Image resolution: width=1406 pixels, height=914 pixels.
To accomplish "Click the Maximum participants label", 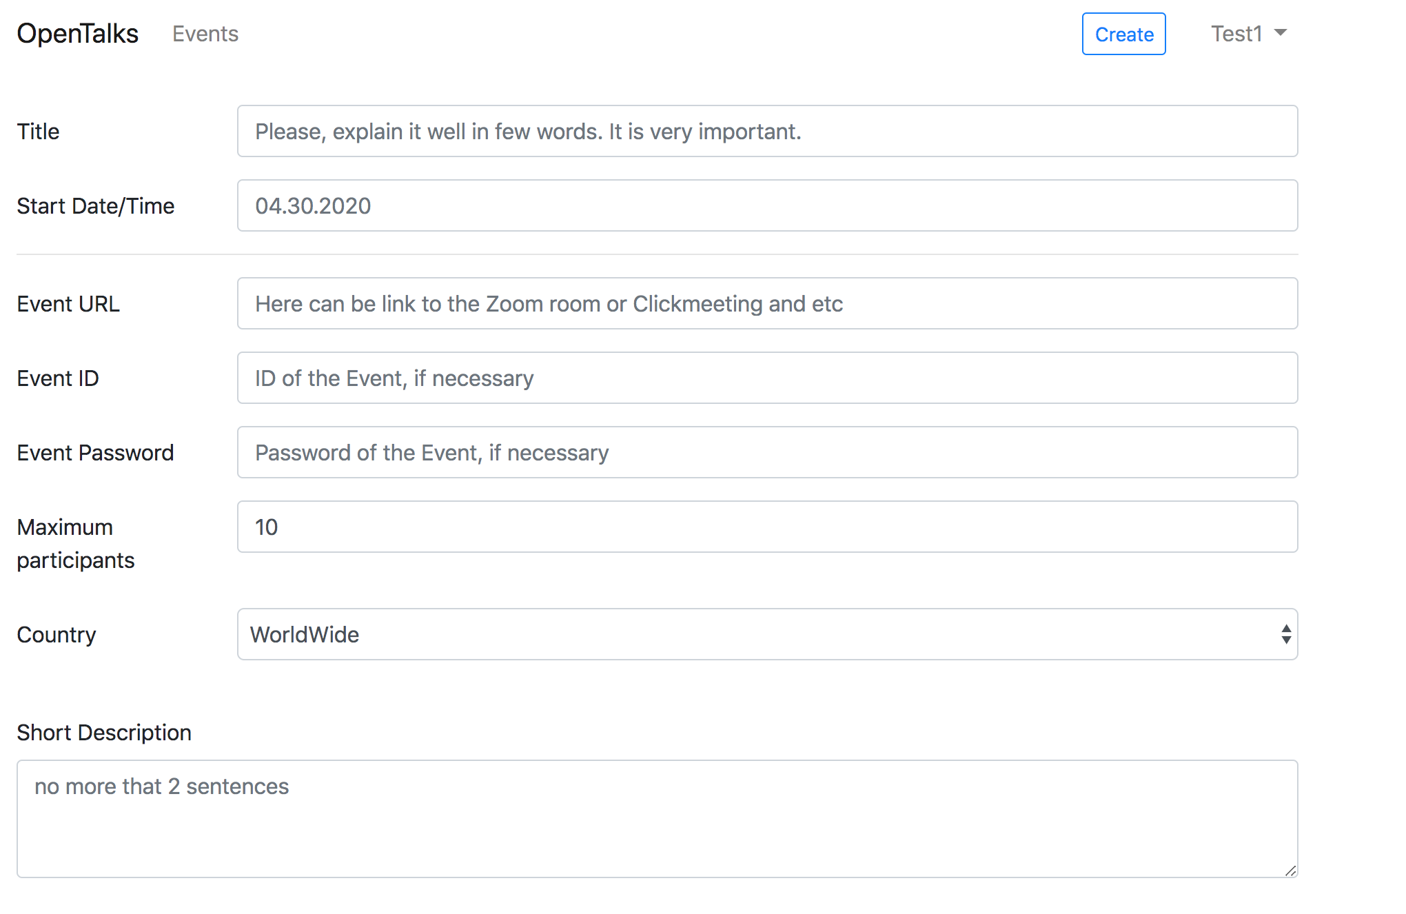I will click(x=75, y=543).
